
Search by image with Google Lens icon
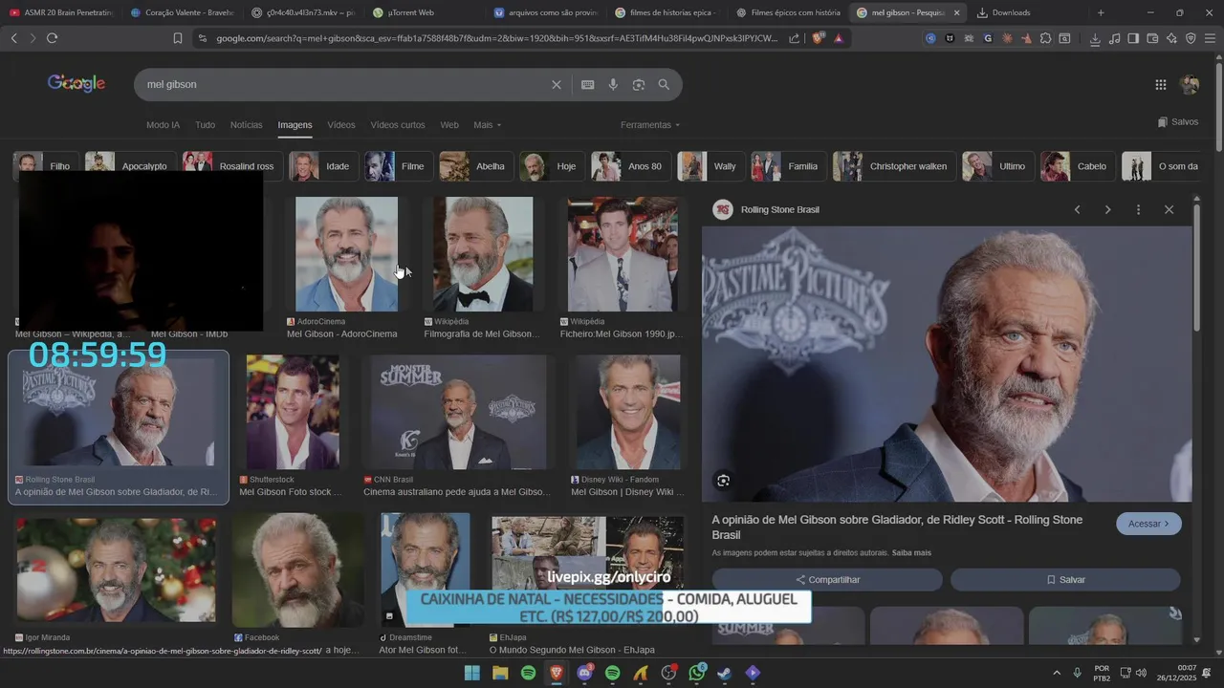pos(638,84)
